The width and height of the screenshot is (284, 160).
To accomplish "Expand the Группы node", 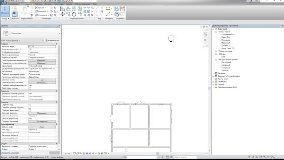I will pyautogui.click(x=213, y=84).
